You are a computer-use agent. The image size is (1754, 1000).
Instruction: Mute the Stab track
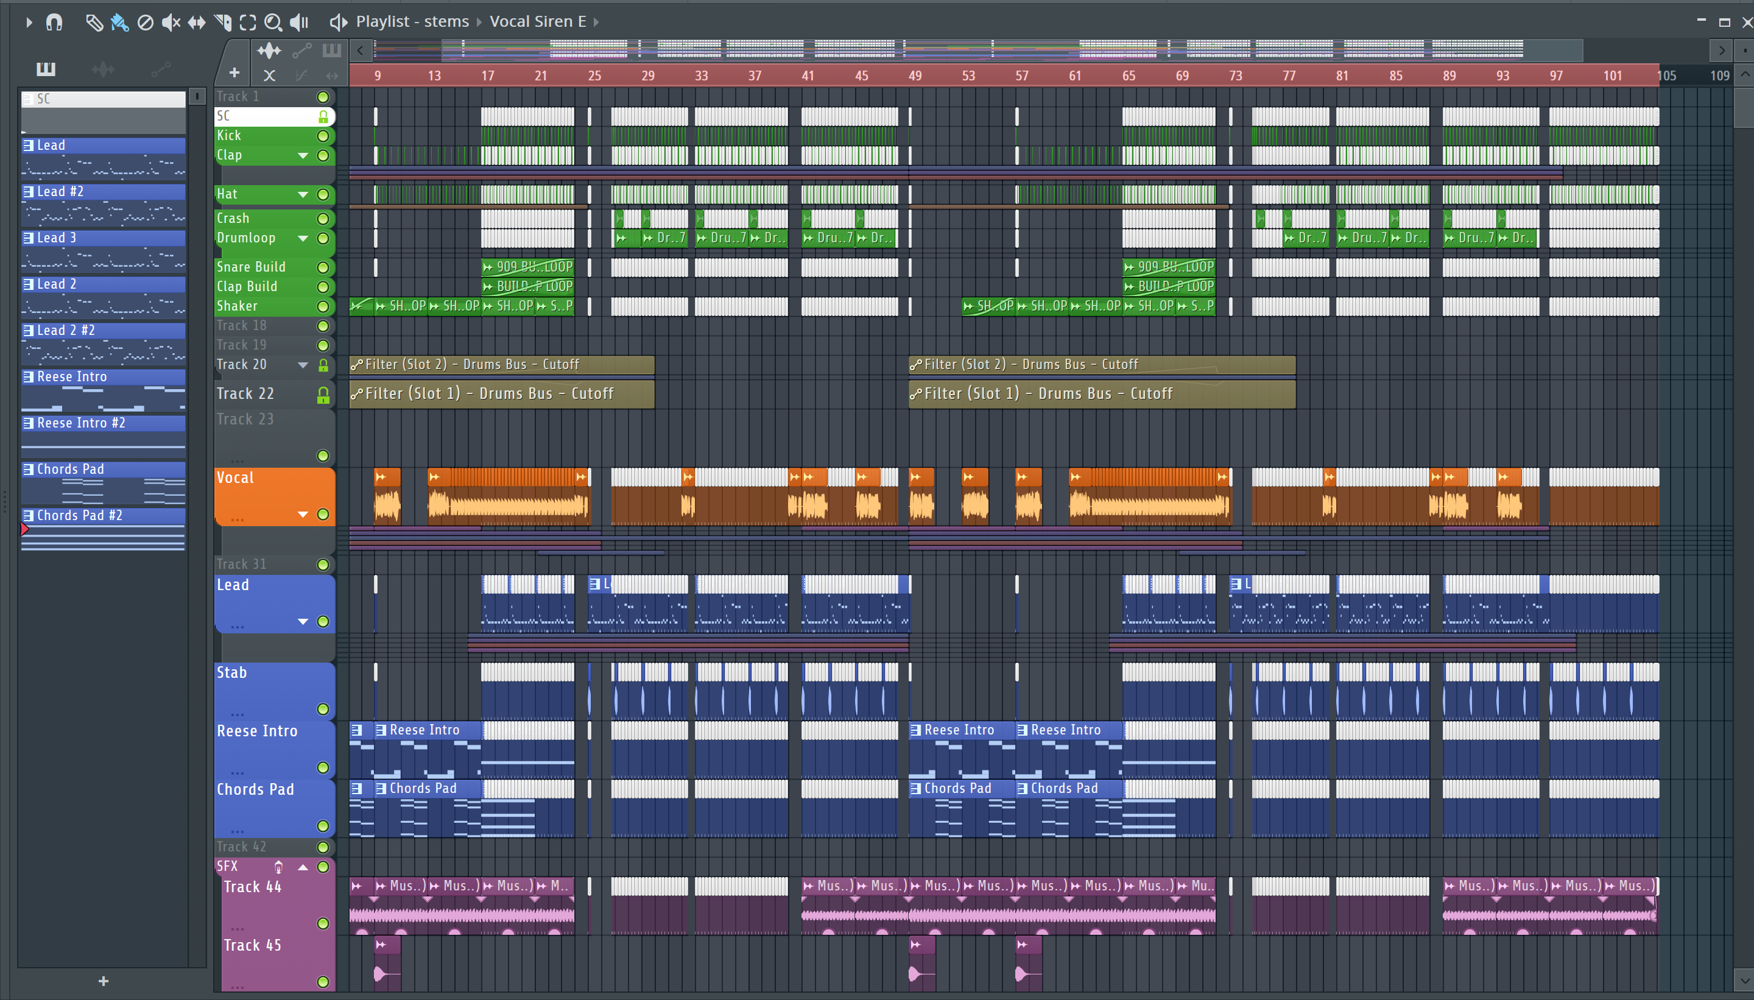pyautogui.click(x=323, y=709)
